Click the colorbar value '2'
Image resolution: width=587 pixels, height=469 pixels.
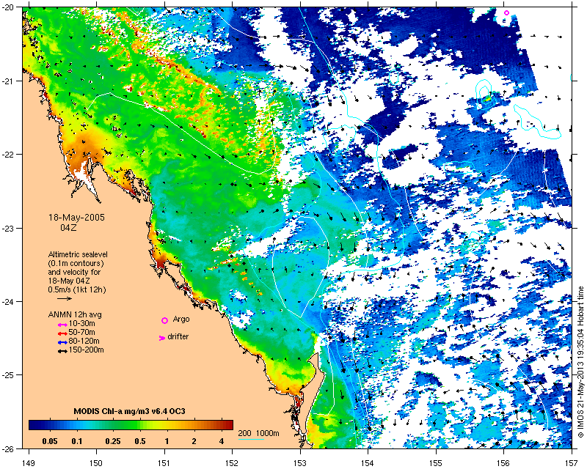tap(194, 441)
